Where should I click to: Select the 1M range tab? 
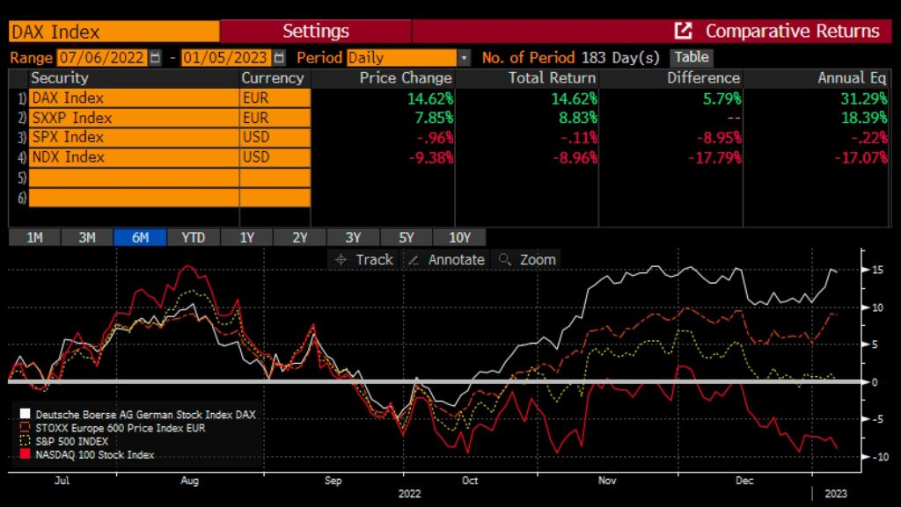[34, 237]
